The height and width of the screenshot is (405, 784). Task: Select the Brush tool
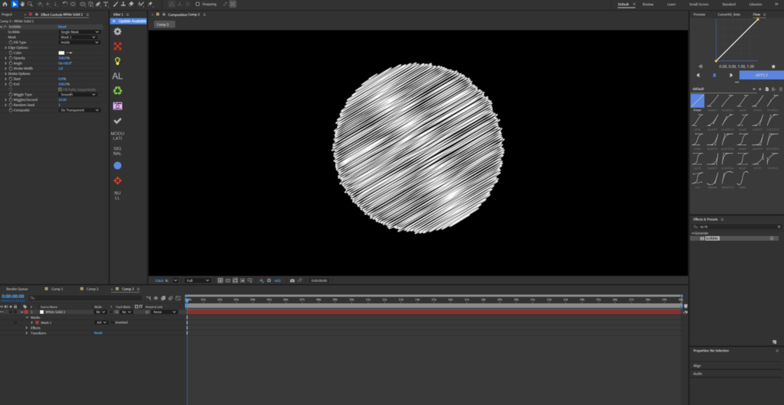pyautogui.click(x=116, y=4)
